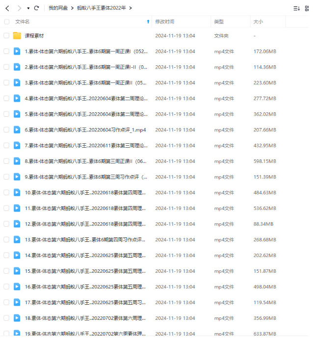Screen dimensions: 313x339
Task: Click video icon of file 16.素体
Action: [17, 287]
